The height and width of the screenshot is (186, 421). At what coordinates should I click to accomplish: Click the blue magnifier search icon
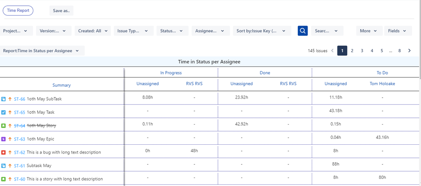pyautogui.click(x=302, y=31)
